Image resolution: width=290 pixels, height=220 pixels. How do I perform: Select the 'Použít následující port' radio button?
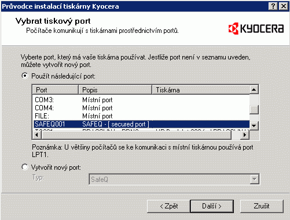tap(25, 76)
